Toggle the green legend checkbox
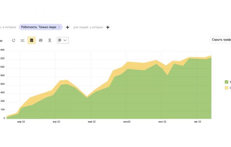The width and height of the screenshot is (231, 147). pos(226,82)
